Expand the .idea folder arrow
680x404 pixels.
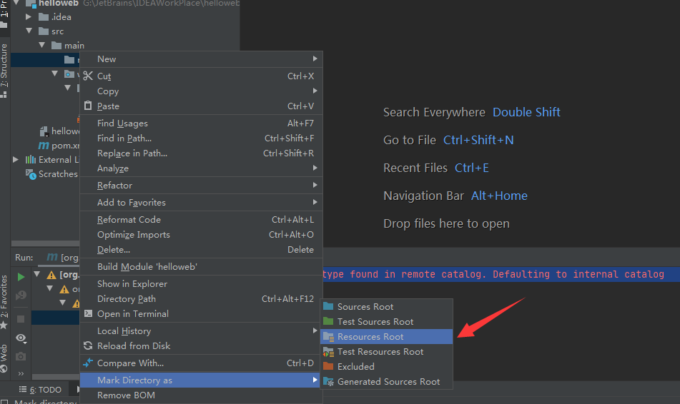(x=29, y=17)
